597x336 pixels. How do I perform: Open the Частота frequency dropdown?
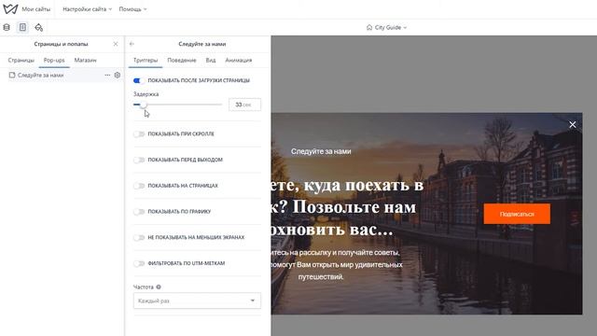coord(197,301)
